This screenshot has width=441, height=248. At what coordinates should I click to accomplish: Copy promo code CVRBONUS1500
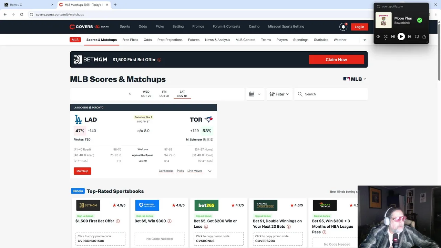(x=100, y=239)
